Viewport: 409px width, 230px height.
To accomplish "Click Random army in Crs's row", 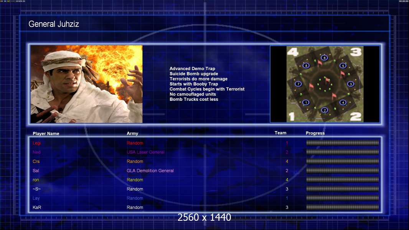I will [x=135, y=161].
